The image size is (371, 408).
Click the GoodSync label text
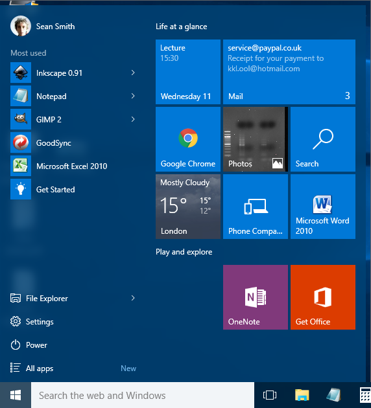[54, 143]
